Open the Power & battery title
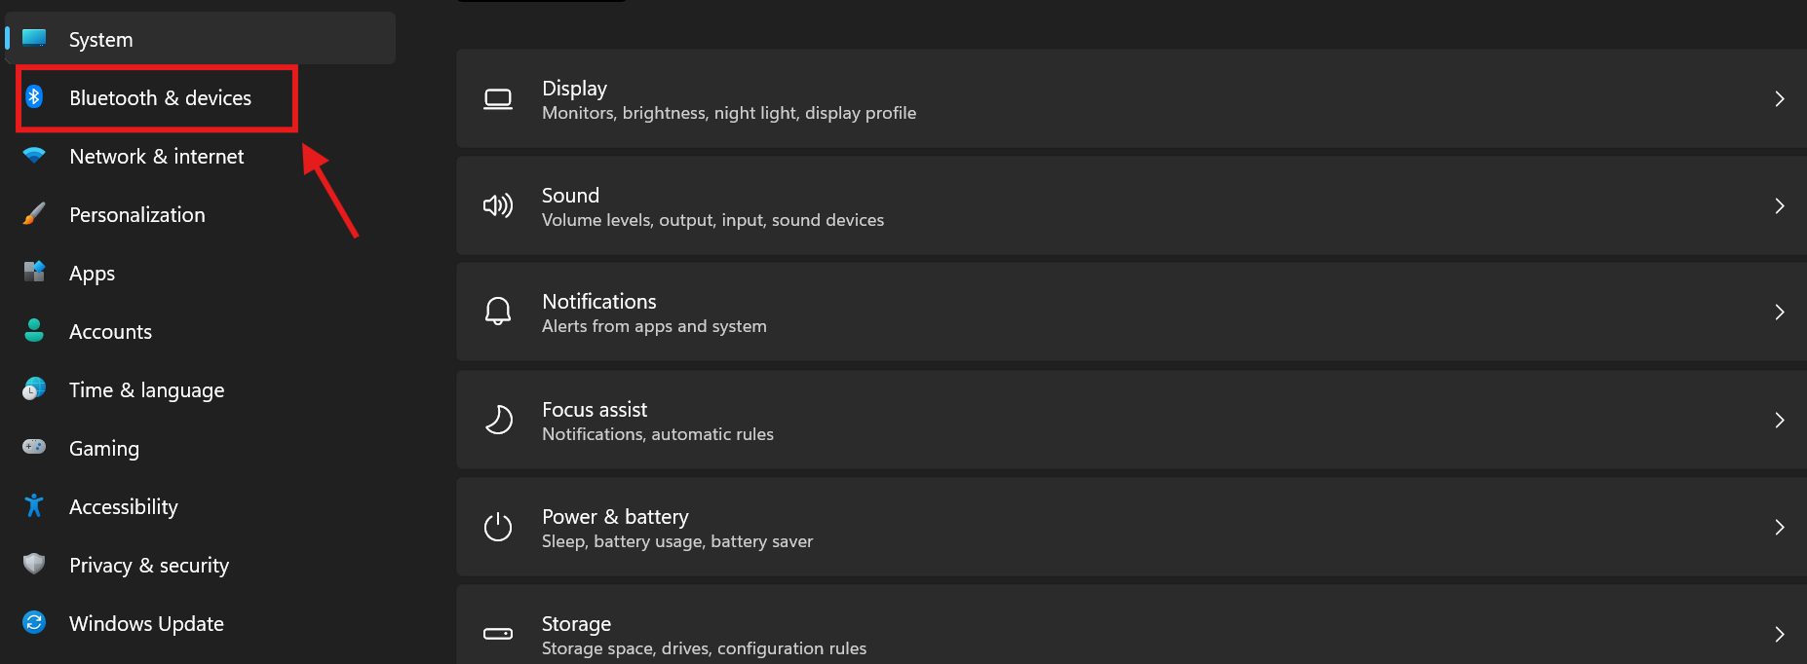 615,517
